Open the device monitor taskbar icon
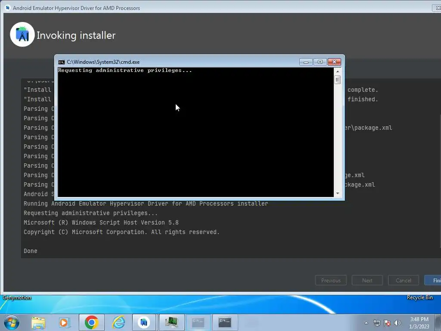 171,322
